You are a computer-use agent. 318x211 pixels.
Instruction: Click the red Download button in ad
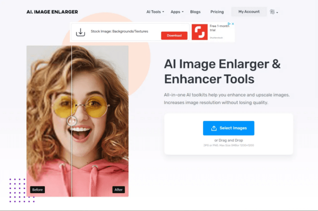[x=174, y=35]
